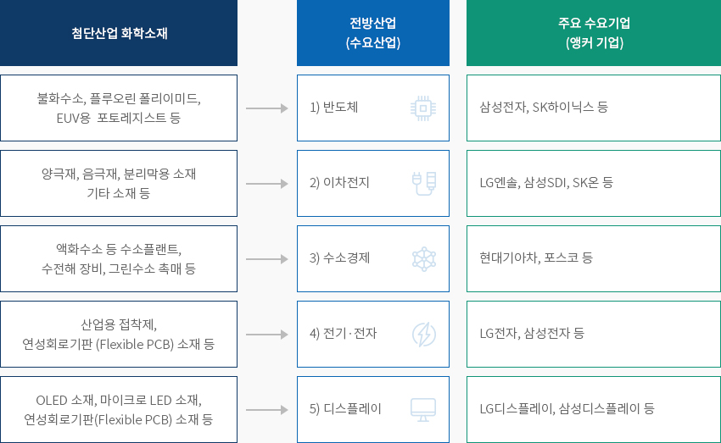Click the 불화수소, 플루오린 폴리이미드 box
This screenshot has width=721, height=443.
point(119,108)
